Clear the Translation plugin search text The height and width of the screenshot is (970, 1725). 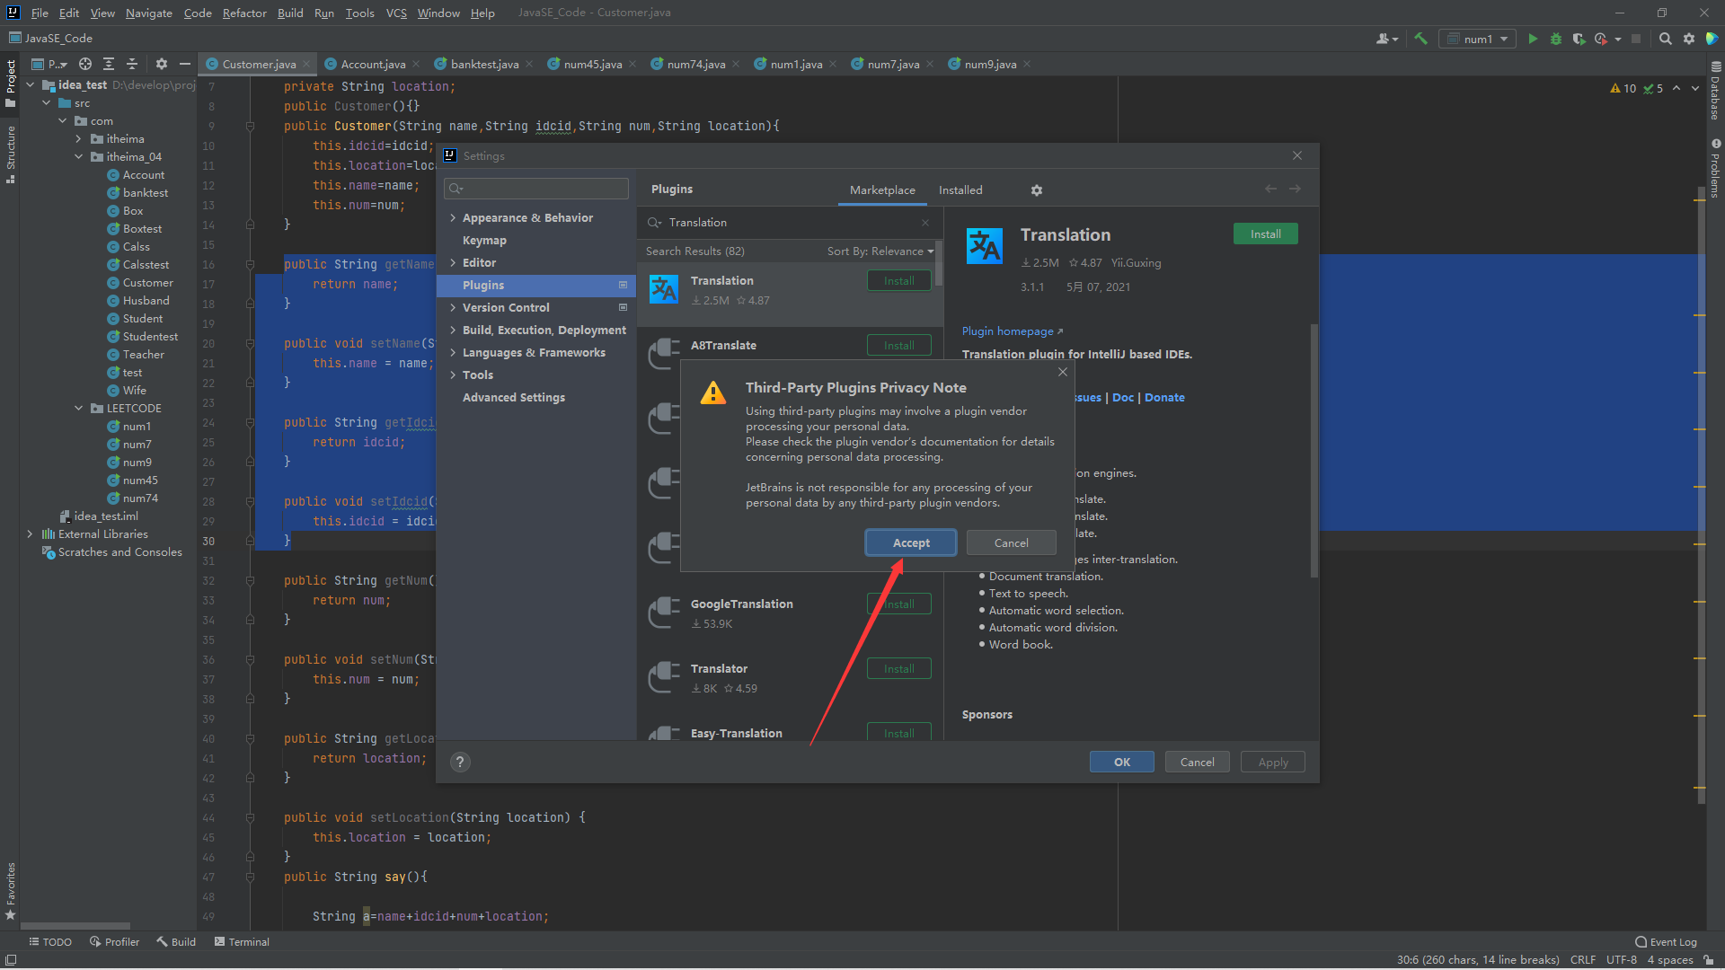[x=925, y=223]
